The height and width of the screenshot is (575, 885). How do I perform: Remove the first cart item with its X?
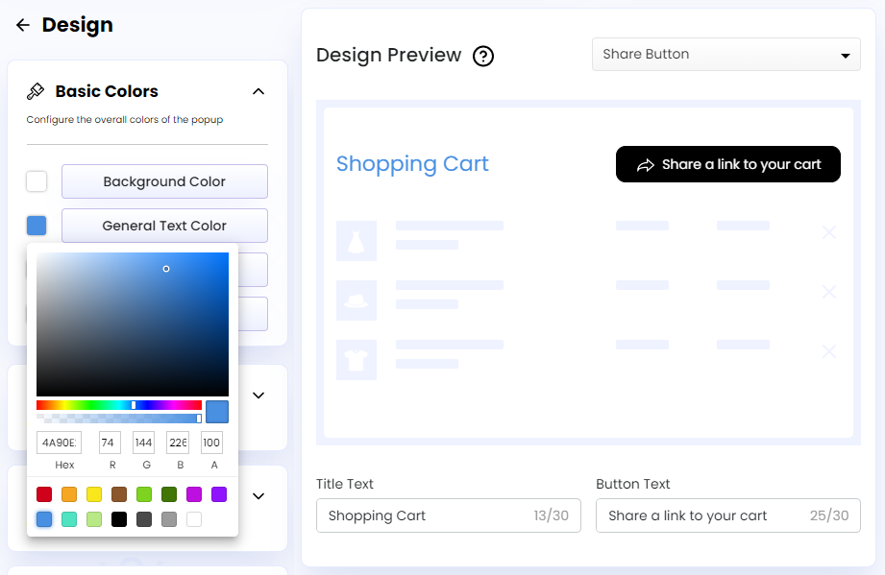point(828,232)
